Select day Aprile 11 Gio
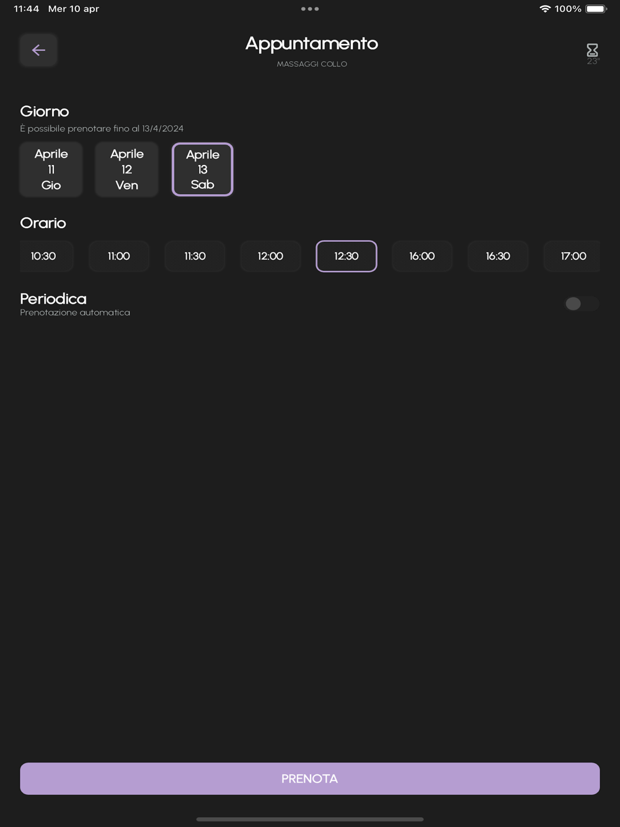The width and height of the screenshot is (620, 827). (x=51, y=169)
